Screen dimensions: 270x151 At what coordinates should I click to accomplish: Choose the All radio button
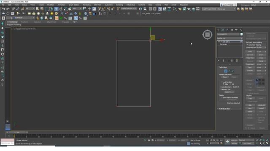click(x=231, y=84)
